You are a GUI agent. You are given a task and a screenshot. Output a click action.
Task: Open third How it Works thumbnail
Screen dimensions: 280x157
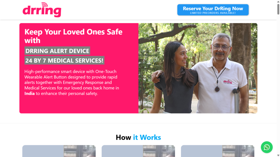point(217,151)
